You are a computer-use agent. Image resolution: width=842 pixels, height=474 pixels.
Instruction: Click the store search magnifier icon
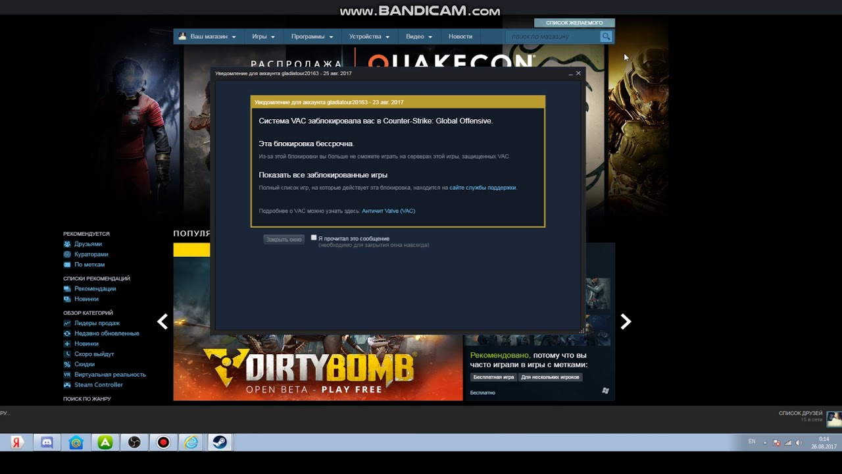click(x=606, y=37)
